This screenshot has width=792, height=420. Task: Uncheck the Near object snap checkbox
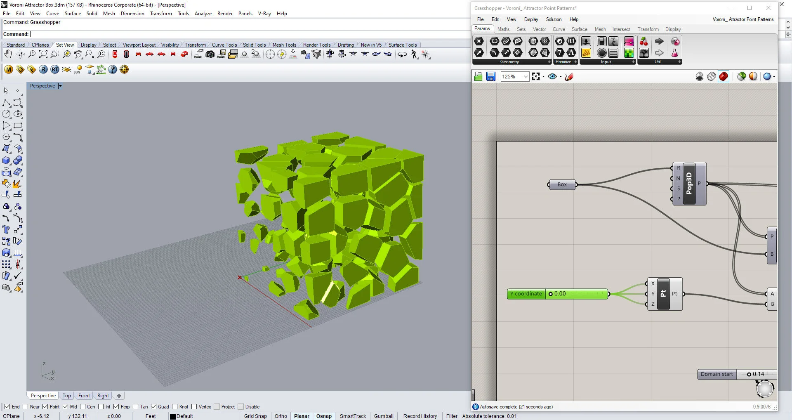pyautogui.click(x=26, y=407)
